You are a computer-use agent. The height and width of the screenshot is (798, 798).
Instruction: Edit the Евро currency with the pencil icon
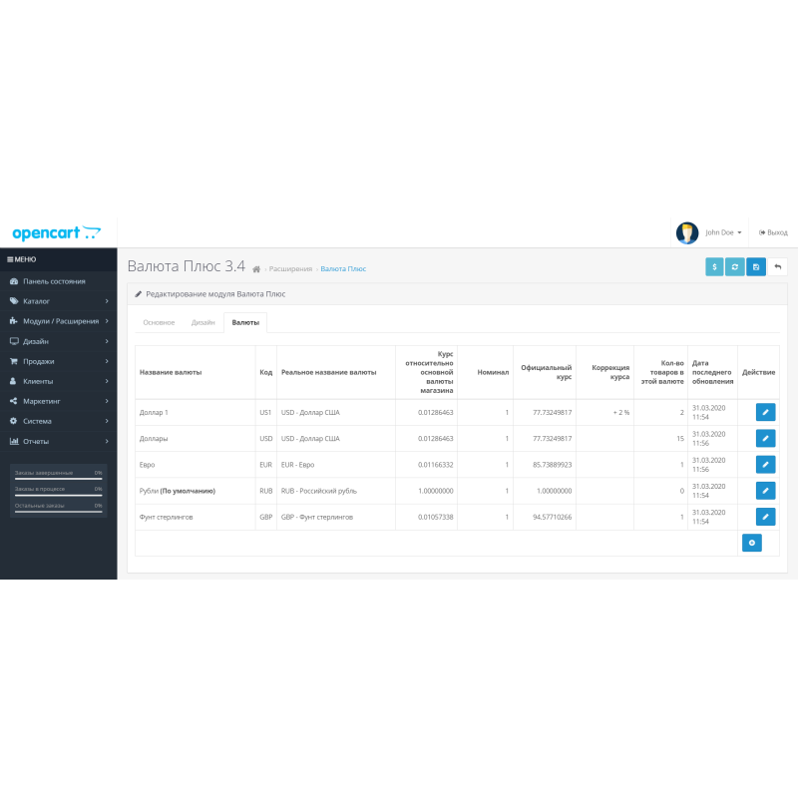click(765, 464)
